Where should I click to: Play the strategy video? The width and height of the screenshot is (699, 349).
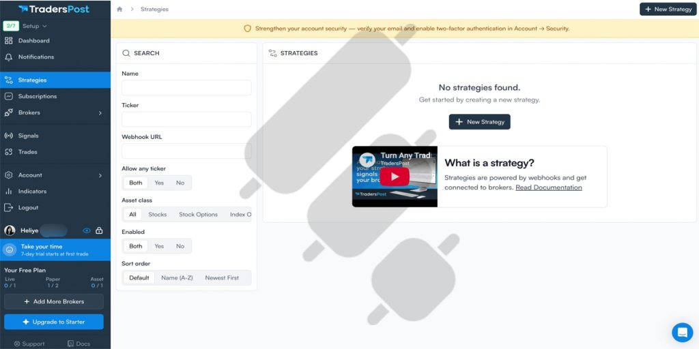click(395, 177)
